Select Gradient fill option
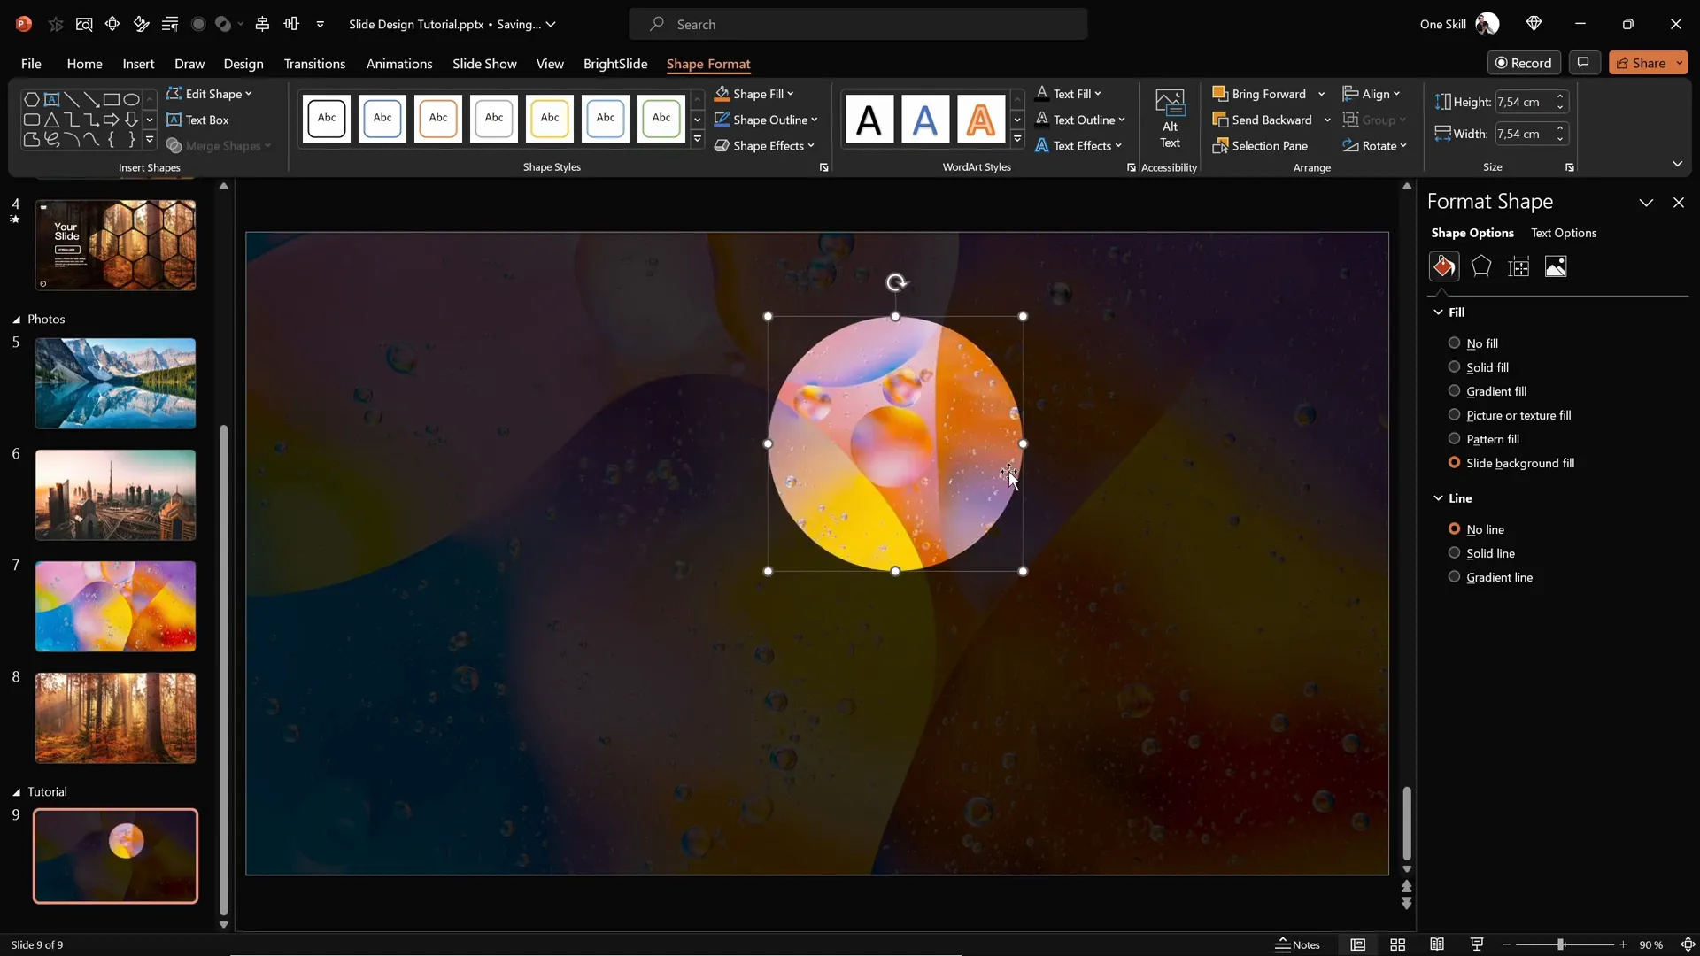 (x=1487, y=391)
